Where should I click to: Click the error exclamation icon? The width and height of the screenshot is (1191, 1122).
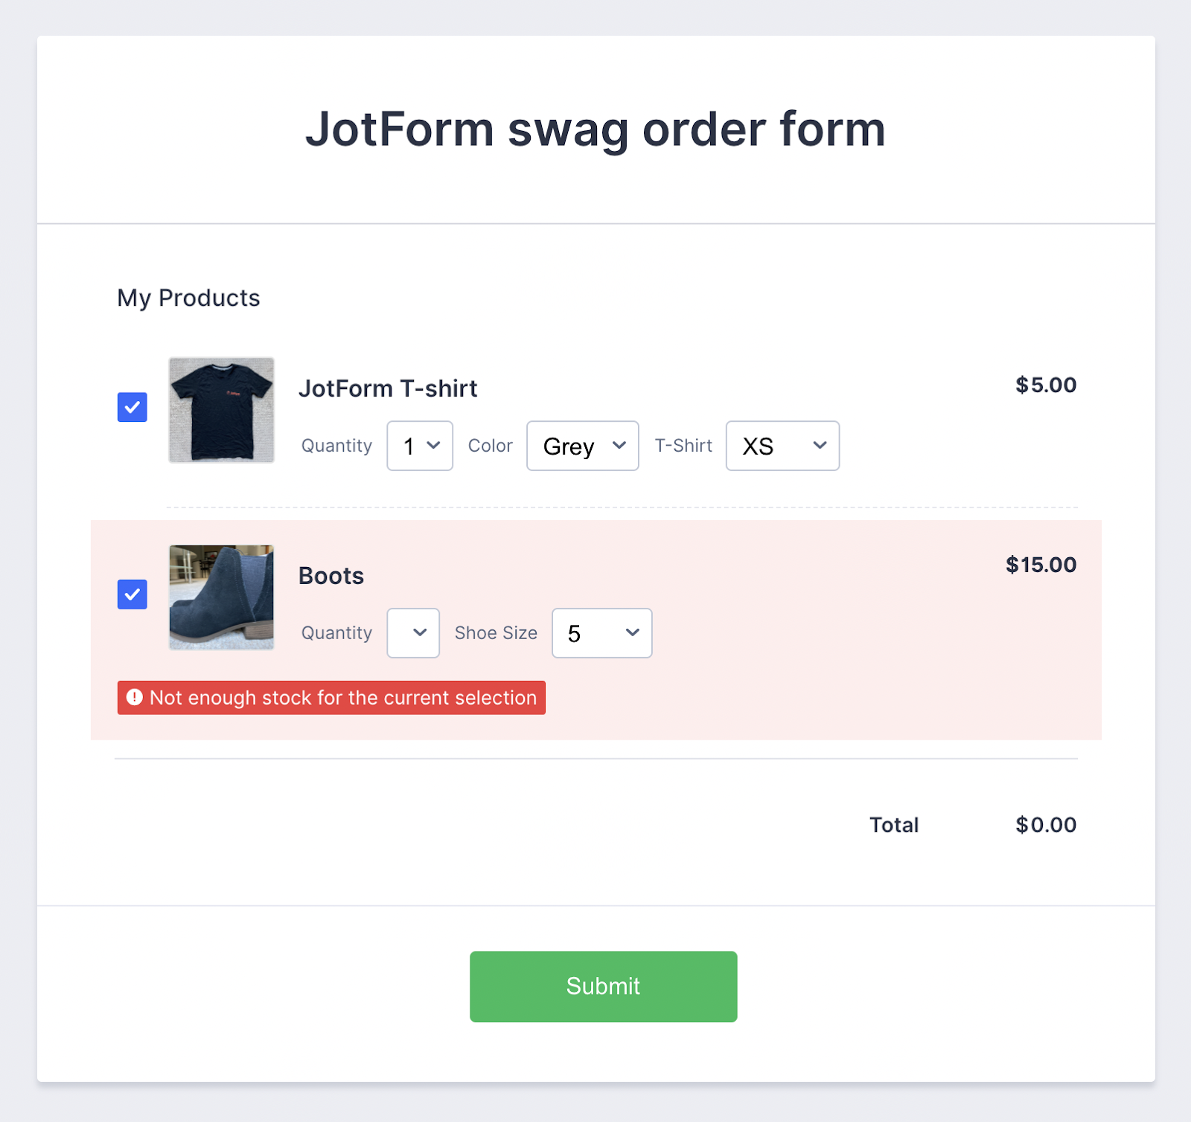point(135,697)
